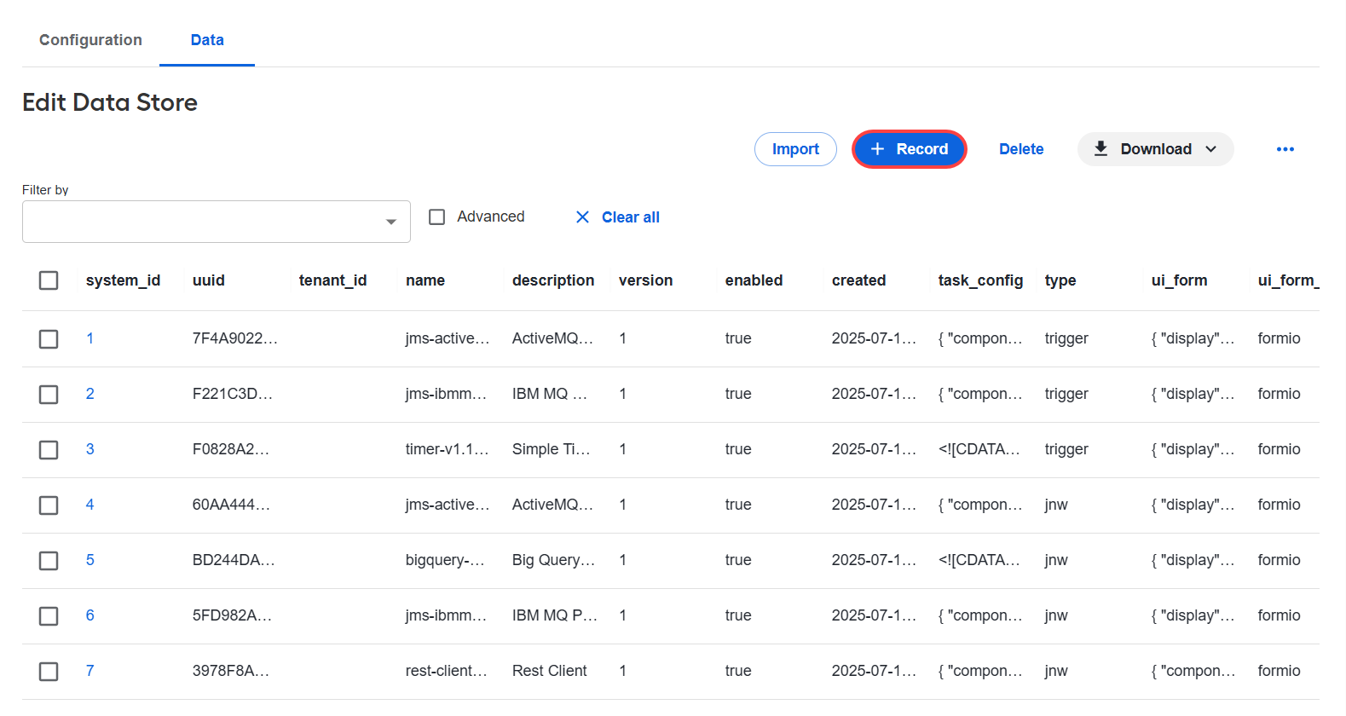This screenshot has height=716, width=1346.
Task: Click the version column header
Action: (645, 280)
